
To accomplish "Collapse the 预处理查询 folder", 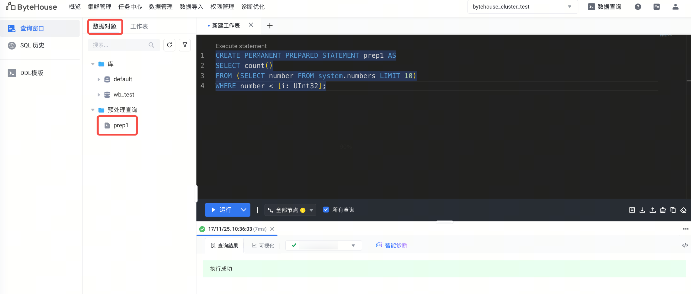I will pyautogui.click(x=93, y=110).
